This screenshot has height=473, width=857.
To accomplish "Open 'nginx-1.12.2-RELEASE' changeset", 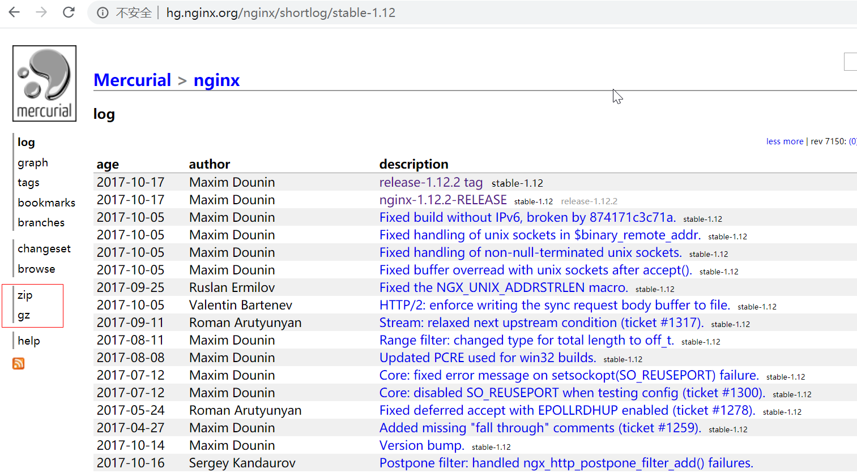I will click(443, 200).
